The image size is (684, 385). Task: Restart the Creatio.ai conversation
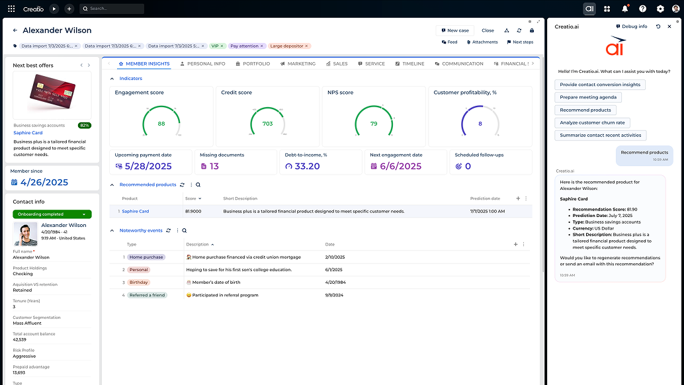(x=657, y=26)
